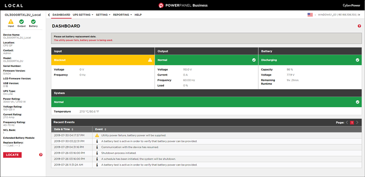Collapse the sidebar with the left chevron
365x177 pixels.
point(49,15)
